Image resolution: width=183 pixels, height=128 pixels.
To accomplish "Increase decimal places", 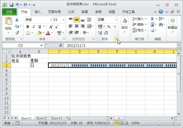I will (100, 33).
